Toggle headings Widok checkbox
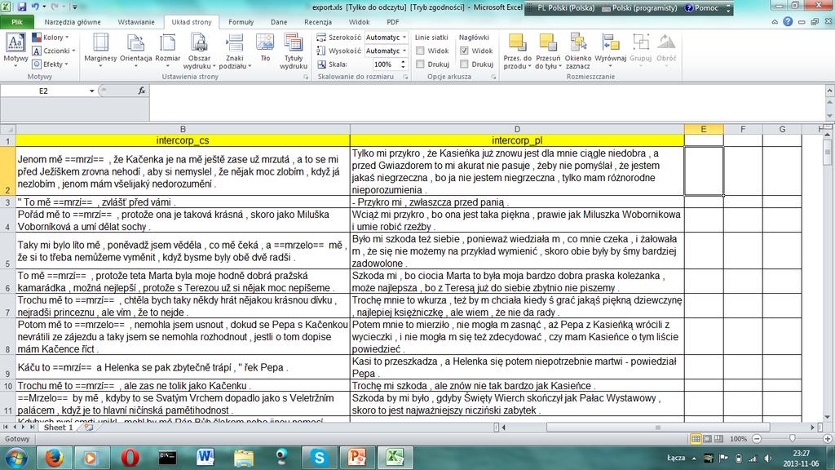 (x=464, y=51)
